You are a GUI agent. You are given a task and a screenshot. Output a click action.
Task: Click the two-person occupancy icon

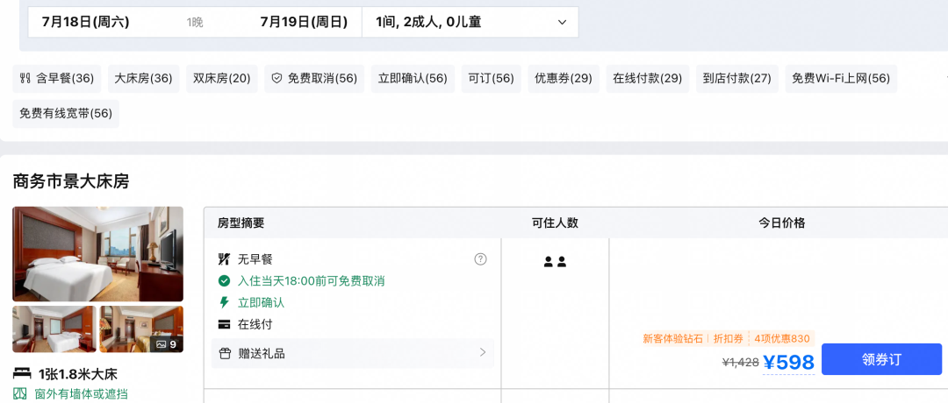[555, 262]
